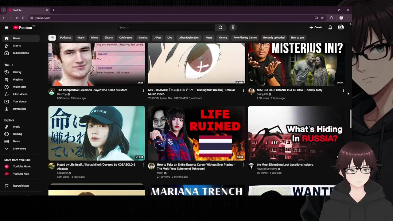Select the Ghosts filter chip
Image resolution: width=393 pixels, height=221 pixels.
pos(108,37)
